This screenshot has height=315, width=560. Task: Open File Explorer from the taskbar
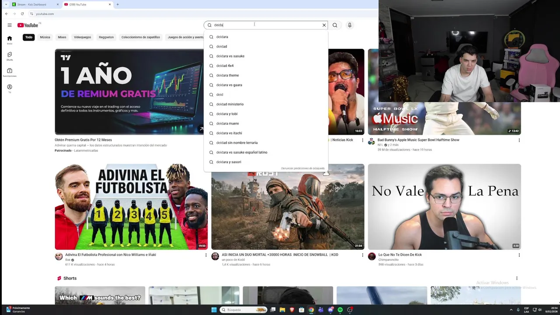[282, 310]
